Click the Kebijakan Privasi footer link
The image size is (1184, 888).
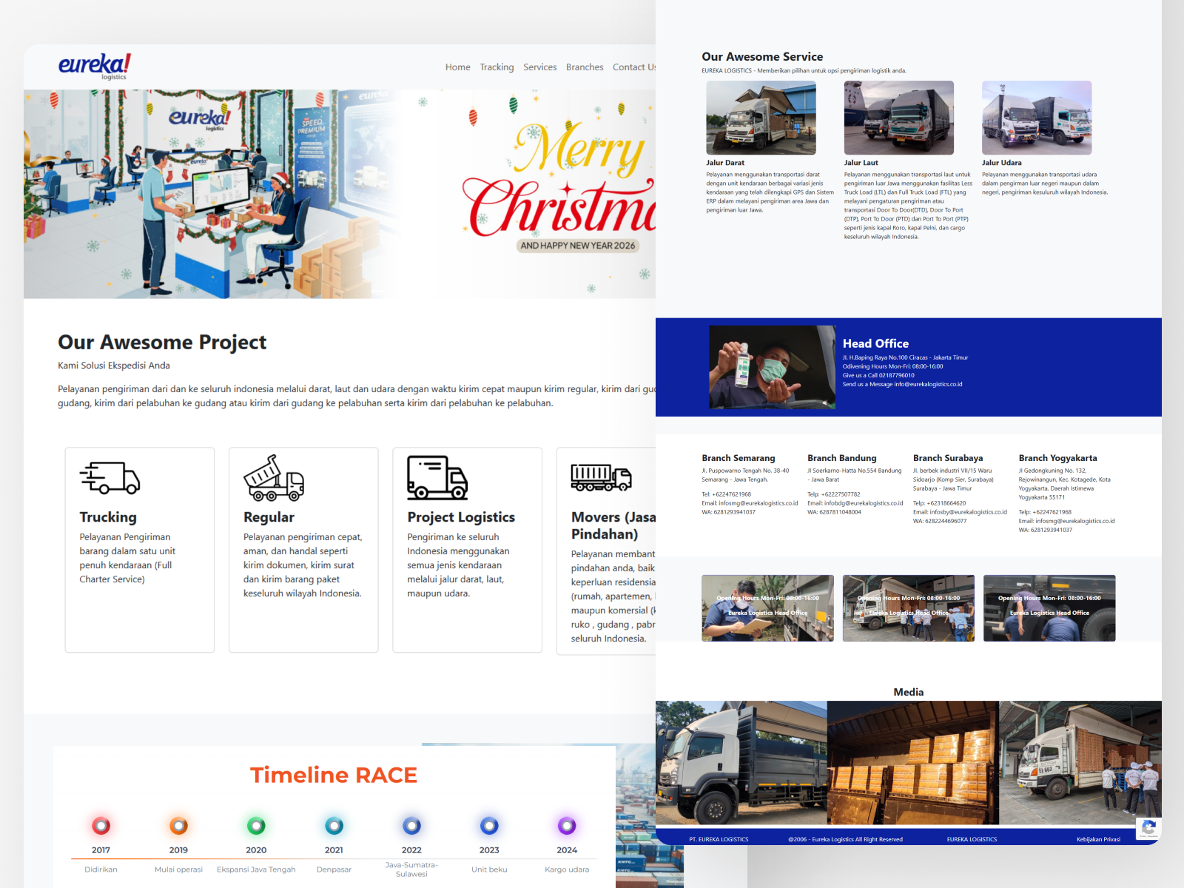click(x=1098, y=839)
